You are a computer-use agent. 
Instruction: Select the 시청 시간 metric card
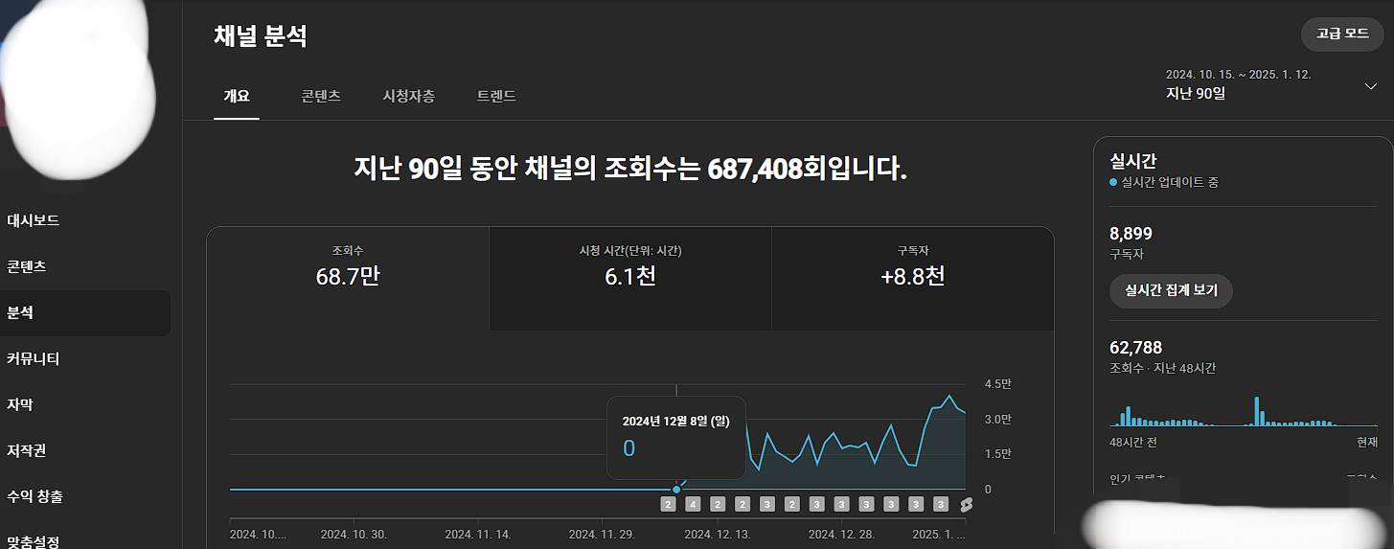629,268
